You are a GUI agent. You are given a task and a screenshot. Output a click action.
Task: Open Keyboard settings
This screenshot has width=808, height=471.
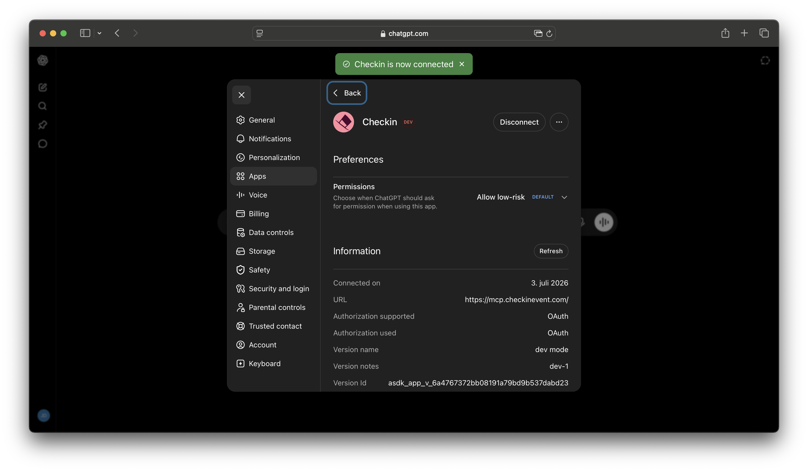click(274, 364)
